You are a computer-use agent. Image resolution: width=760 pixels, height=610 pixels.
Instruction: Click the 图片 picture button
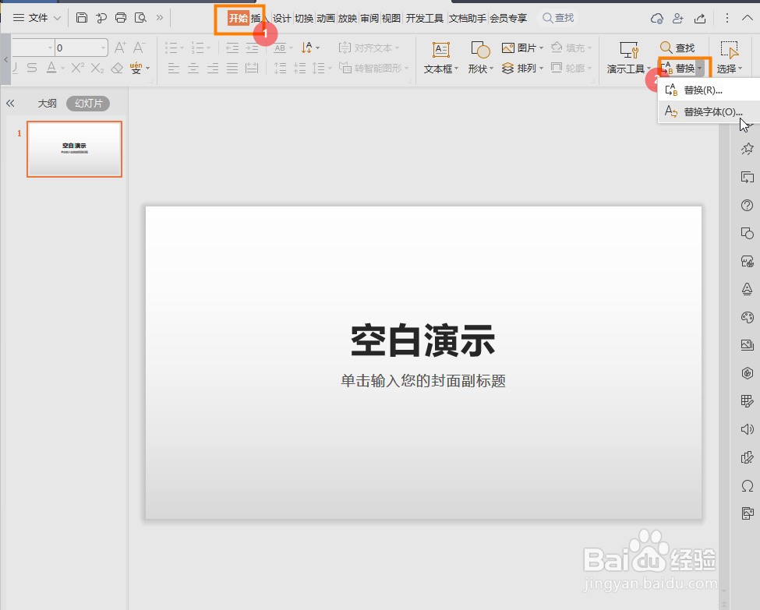522,48
